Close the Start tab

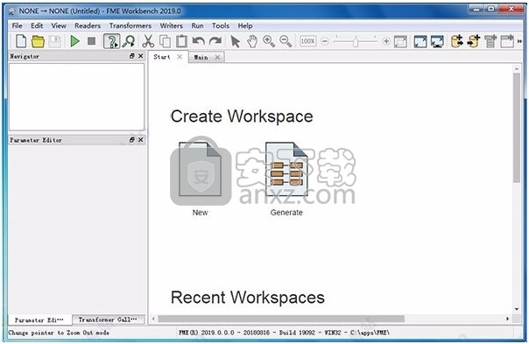point(180,57)
